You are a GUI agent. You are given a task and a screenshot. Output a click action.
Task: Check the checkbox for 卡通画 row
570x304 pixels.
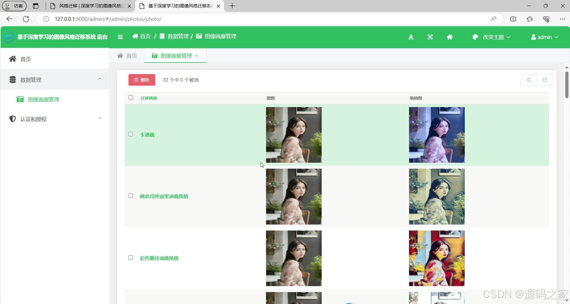pos(131,134)
